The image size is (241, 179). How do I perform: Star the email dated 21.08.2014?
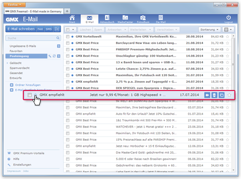228,43
